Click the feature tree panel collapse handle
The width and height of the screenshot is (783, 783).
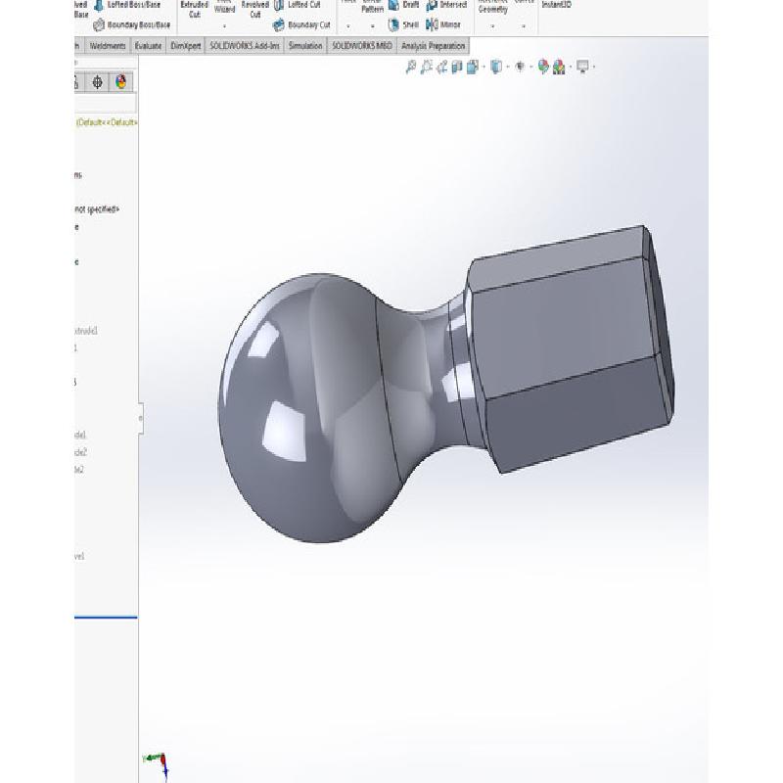[140, 418]
